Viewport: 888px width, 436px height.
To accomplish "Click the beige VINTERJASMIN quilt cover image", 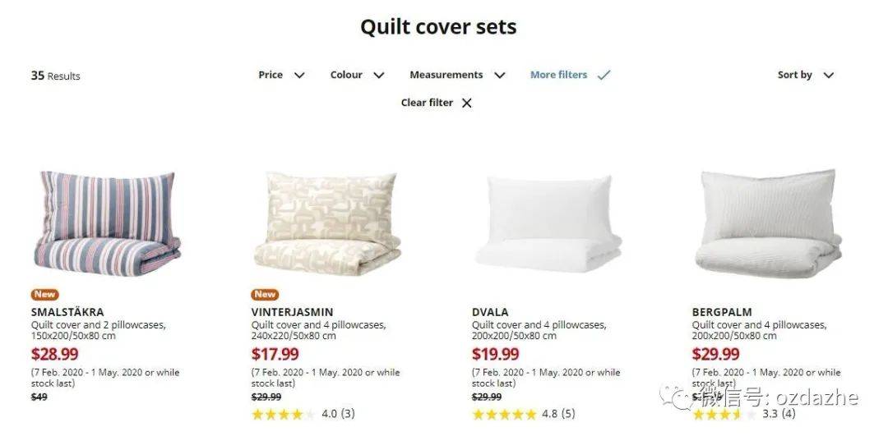I will pyautogui.click(x=327, y=223).
